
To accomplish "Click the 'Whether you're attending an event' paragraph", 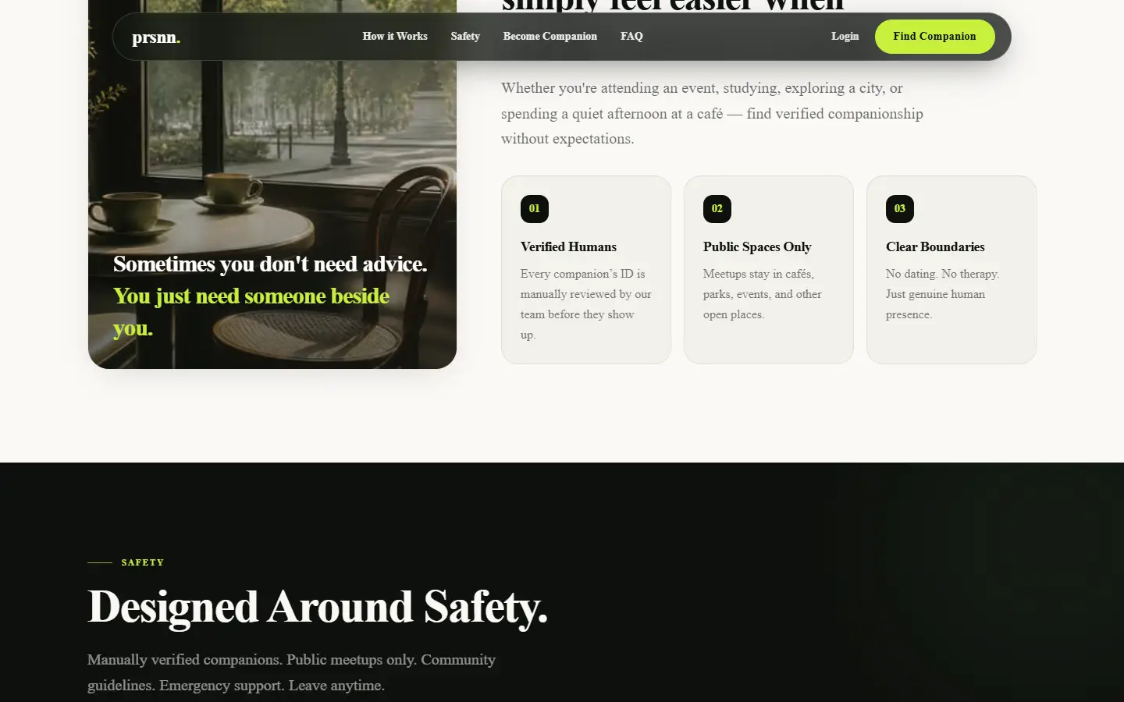I will point(712,113).
